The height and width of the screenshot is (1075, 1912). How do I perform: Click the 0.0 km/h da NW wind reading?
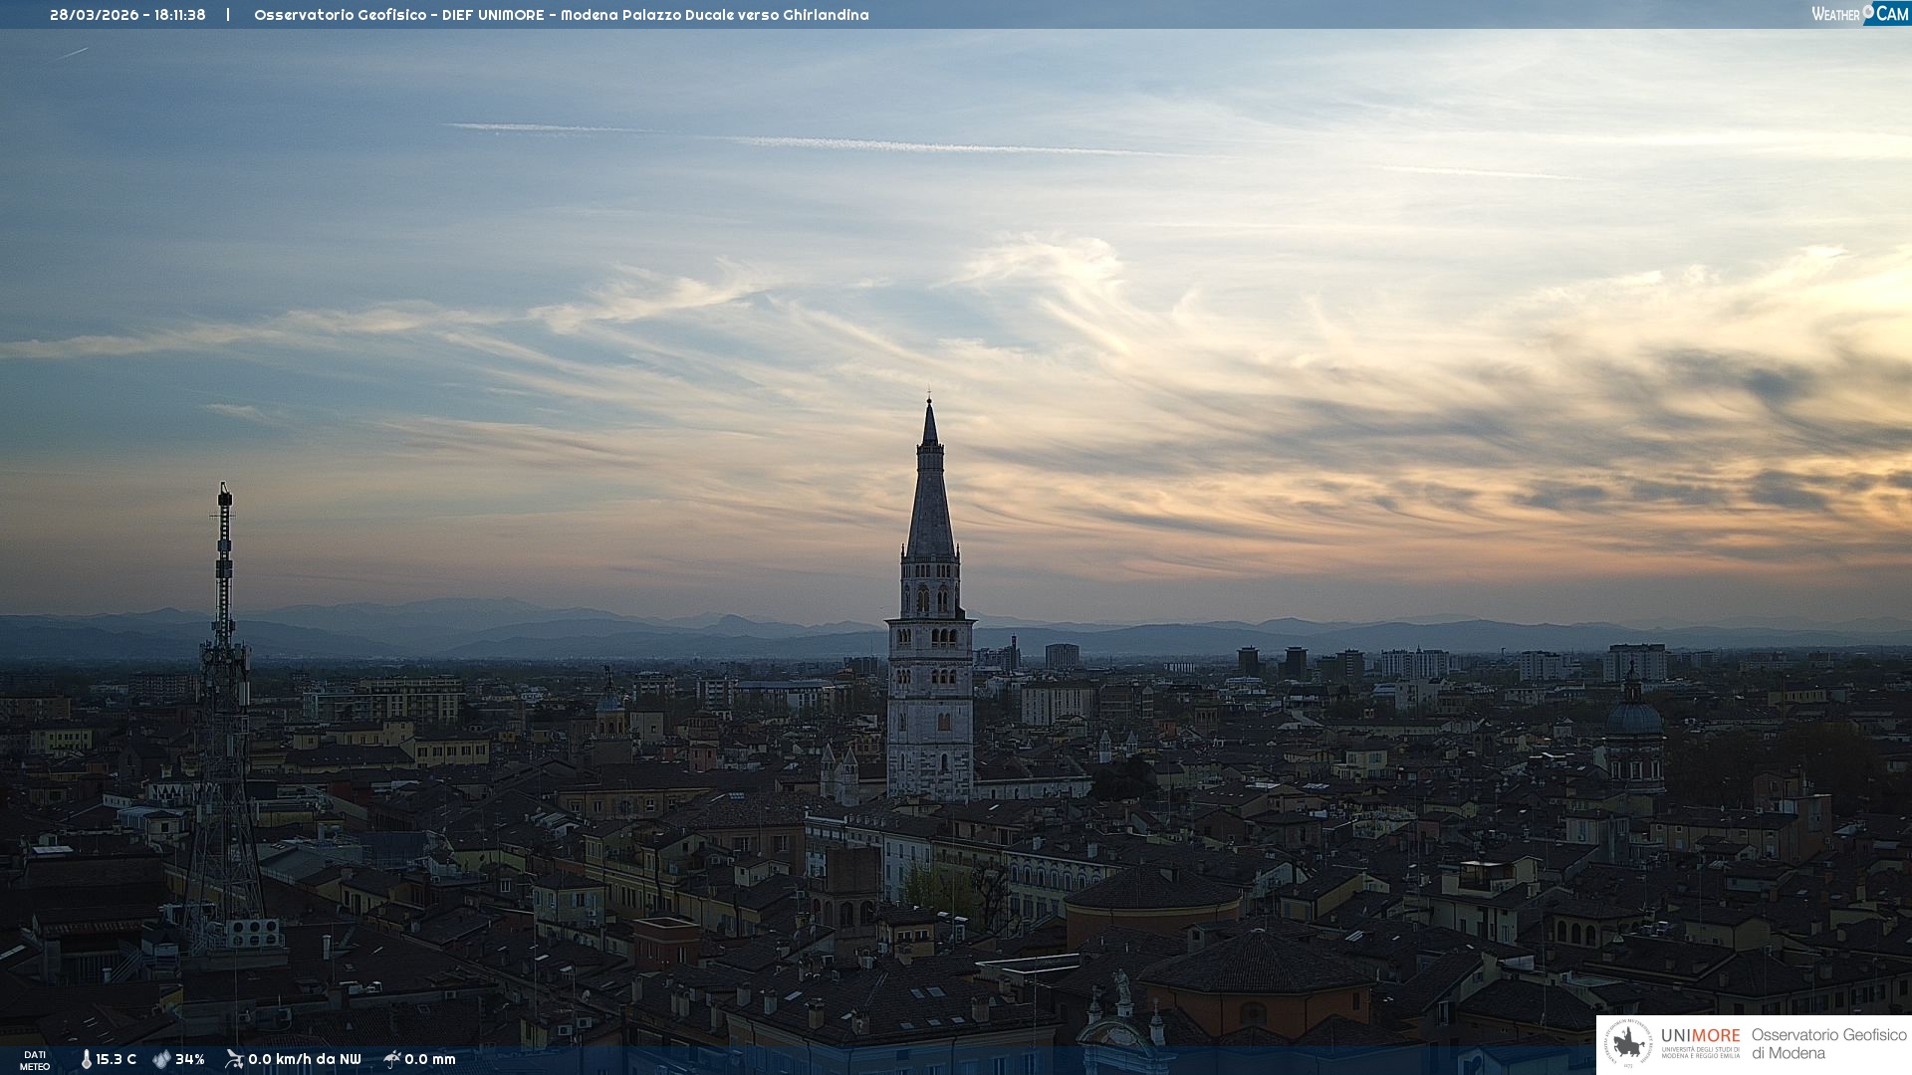pos(304,1059)
